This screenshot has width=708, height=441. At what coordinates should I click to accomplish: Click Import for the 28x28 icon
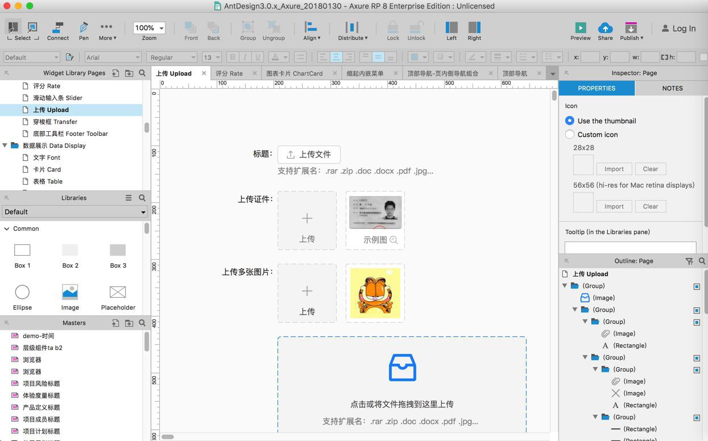click(x=614, y=169)
